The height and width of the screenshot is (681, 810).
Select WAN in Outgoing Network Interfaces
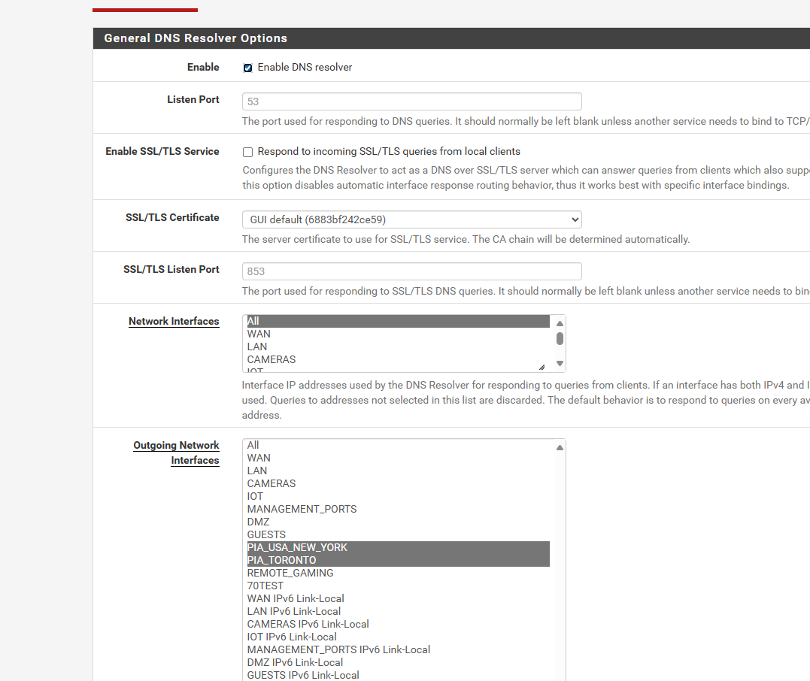point(399,458)
